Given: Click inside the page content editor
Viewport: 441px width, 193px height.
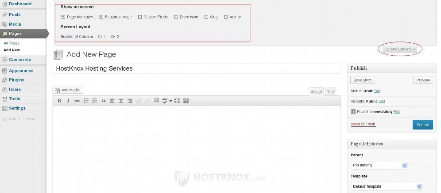Looking at the screenshot, I should pyautogui.click(x=197, y=149).
